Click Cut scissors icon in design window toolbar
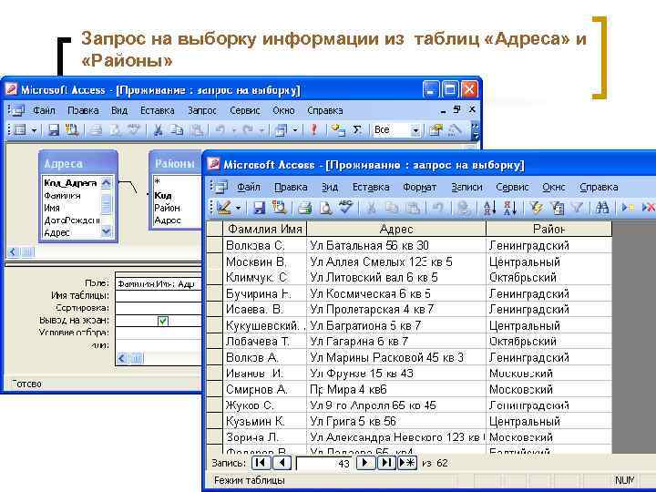656x492 pixels. pos(159,130)
